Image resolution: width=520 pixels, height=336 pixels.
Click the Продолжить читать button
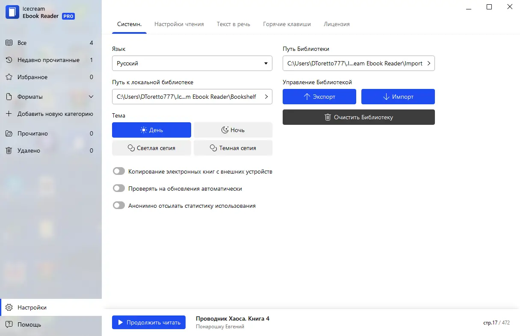point(149,322)
